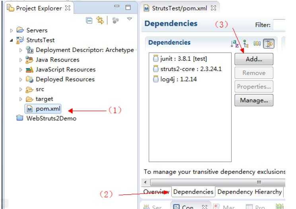The image size is (296, 209).
Task: Click into the Filter input field
Action: point(279,25)
